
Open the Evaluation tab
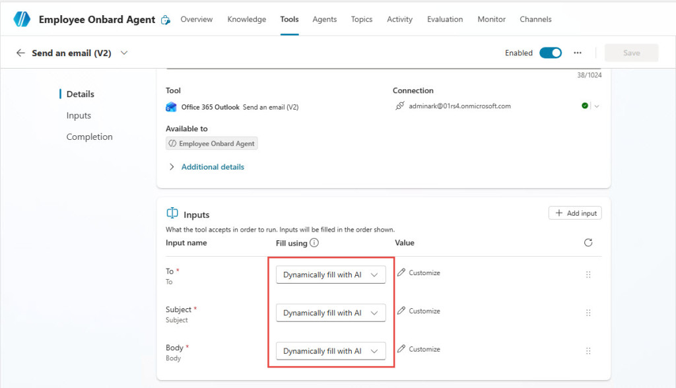(445, 19)
